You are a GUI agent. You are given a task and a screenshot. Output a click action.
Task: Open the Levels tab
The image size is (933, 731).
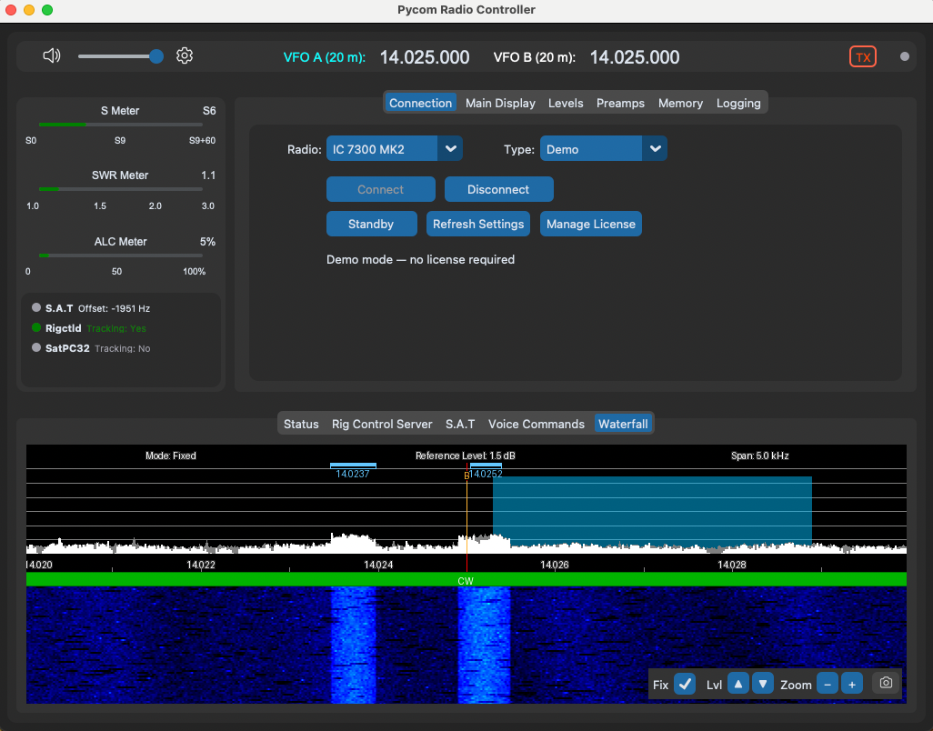(566, 103)
